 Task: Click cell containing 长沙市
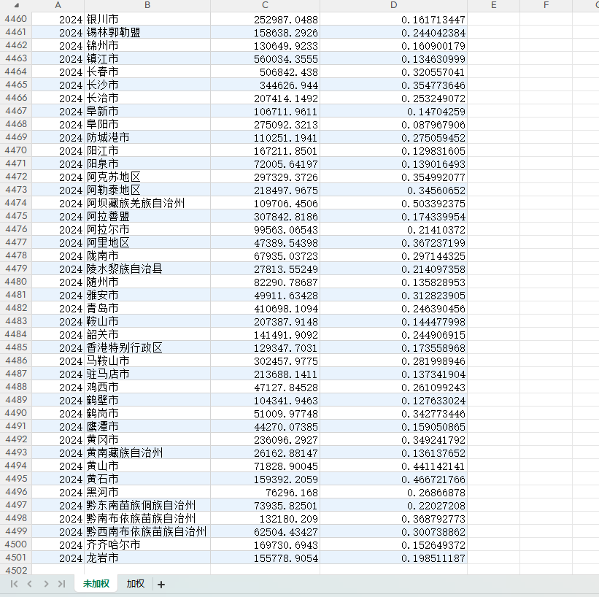(x=147, y=85)
